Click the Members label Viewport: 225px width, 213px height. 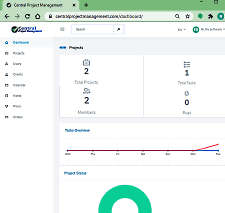(x=86, y=112)
